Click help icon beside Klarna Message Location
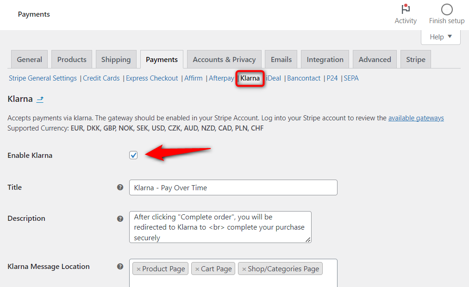Image resolution: width=469 pixels, height=287 pixels. point(120,266)
